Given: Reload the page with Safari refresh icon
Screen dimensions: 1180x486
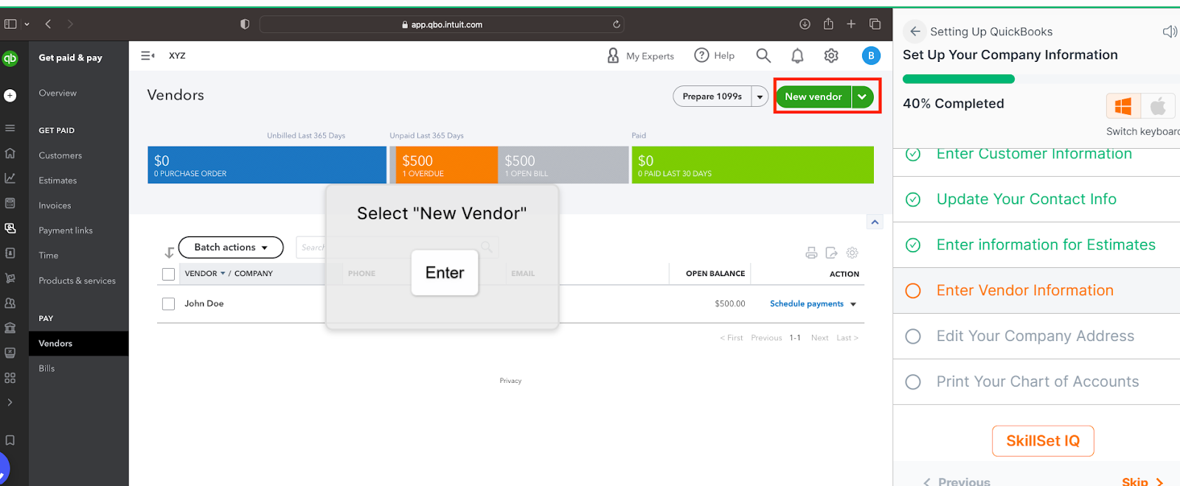Looking at the screenshot, I should pyautogui.click(x=616, y=24).
